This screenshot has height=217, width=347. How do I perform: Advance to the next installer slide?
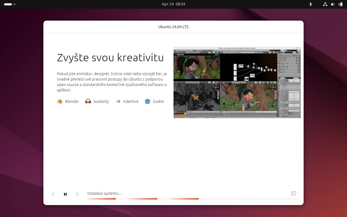coord(77,194)
